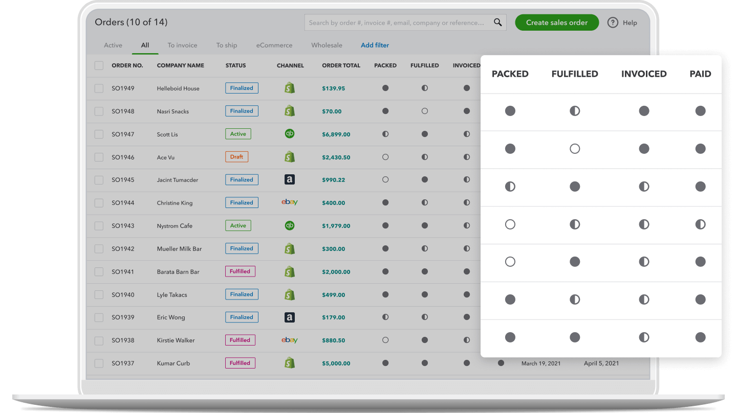Click the Shopify icon for SO1937
This screenshot has width=737, height=413.
tap(290, 363)
